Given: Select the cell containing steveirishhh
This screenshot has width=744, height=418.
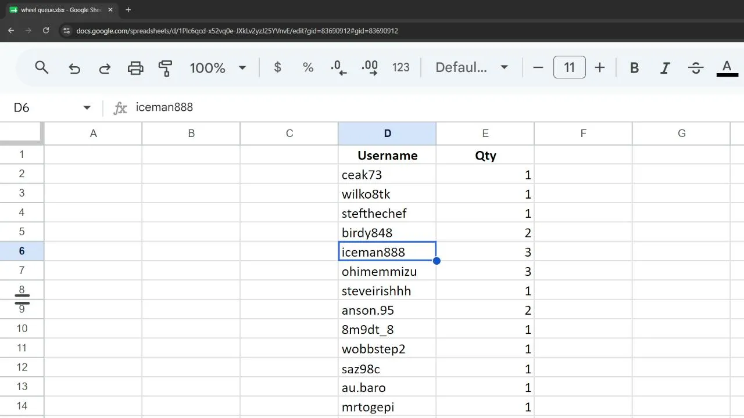Looking at the screenshot, I should tap(387, 290).
